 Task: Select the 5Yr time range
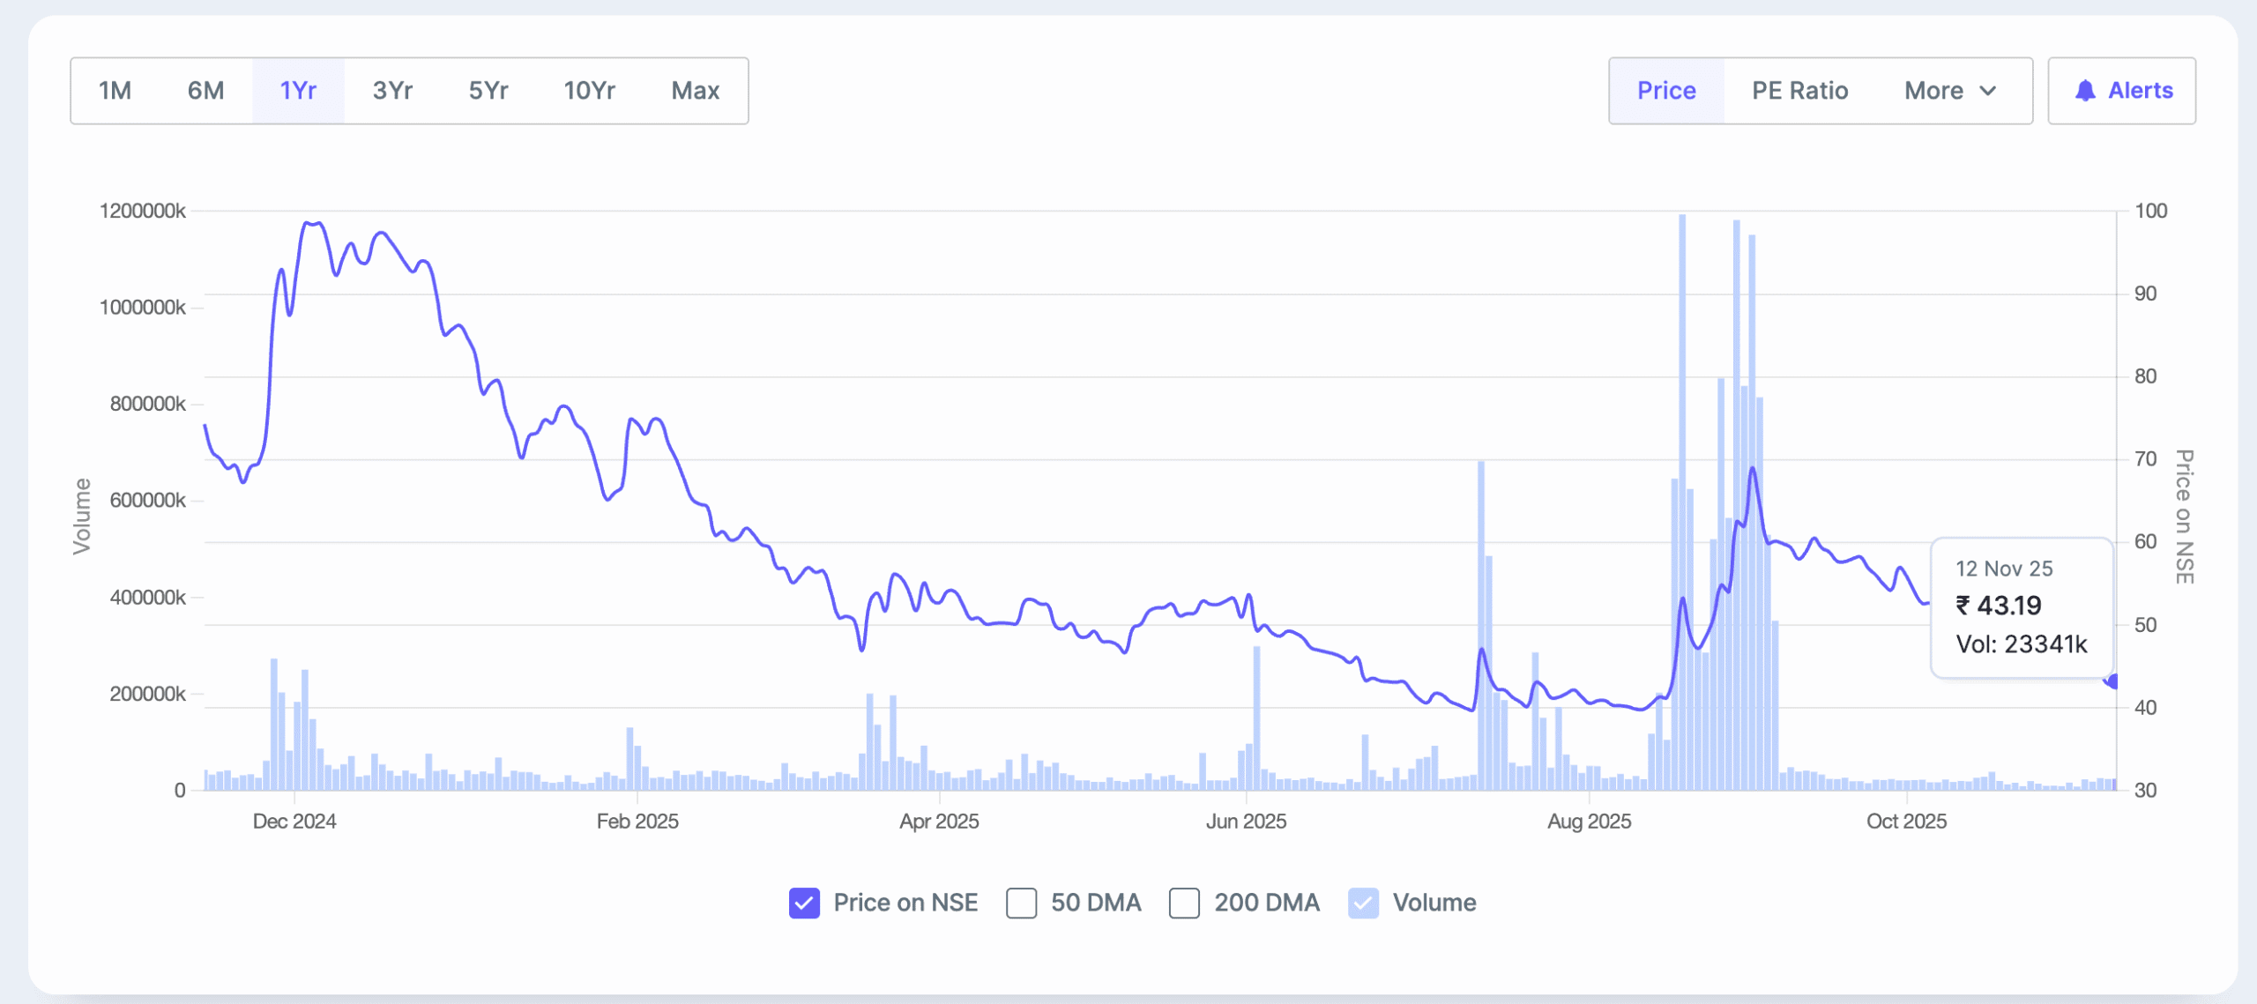point(488,90)
